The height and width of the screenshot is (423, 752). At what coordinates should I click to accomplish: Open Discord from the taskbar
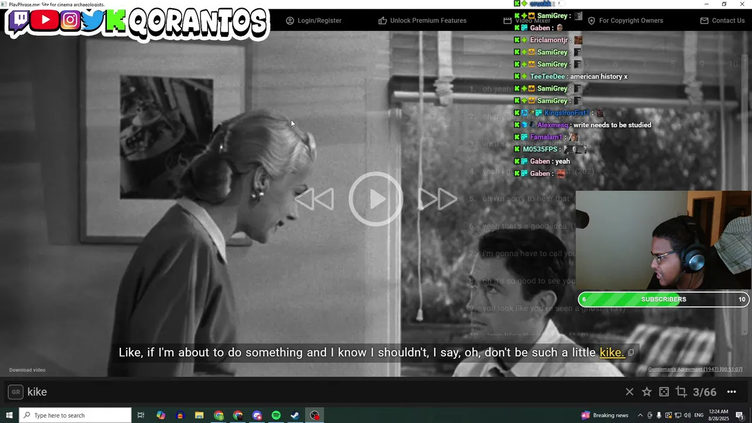(257, 415)
